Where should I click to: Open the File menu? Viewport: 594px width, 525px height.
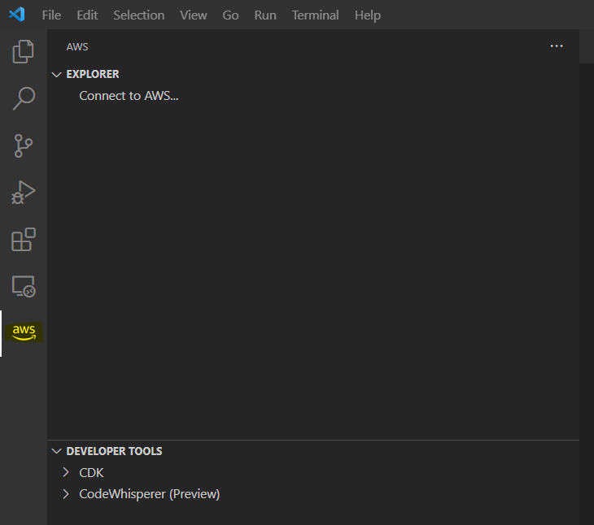pyautogui.click(x=51, y=15)
